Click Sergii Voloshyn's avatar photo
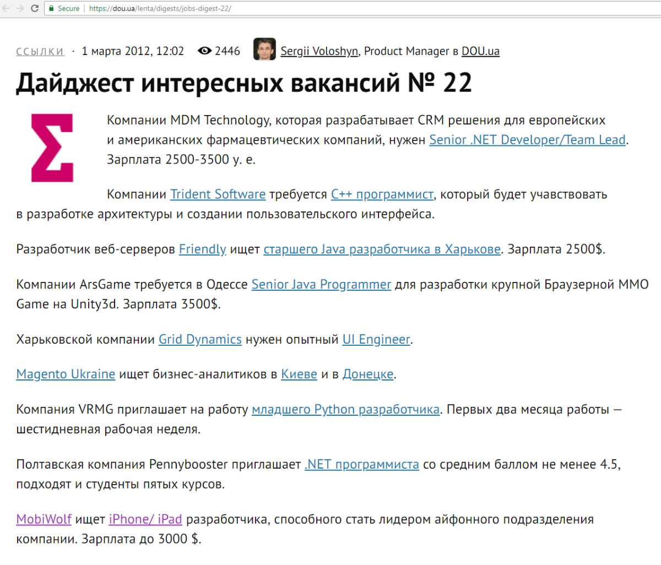Screen dimensions: 661x565 pos(264,50)
